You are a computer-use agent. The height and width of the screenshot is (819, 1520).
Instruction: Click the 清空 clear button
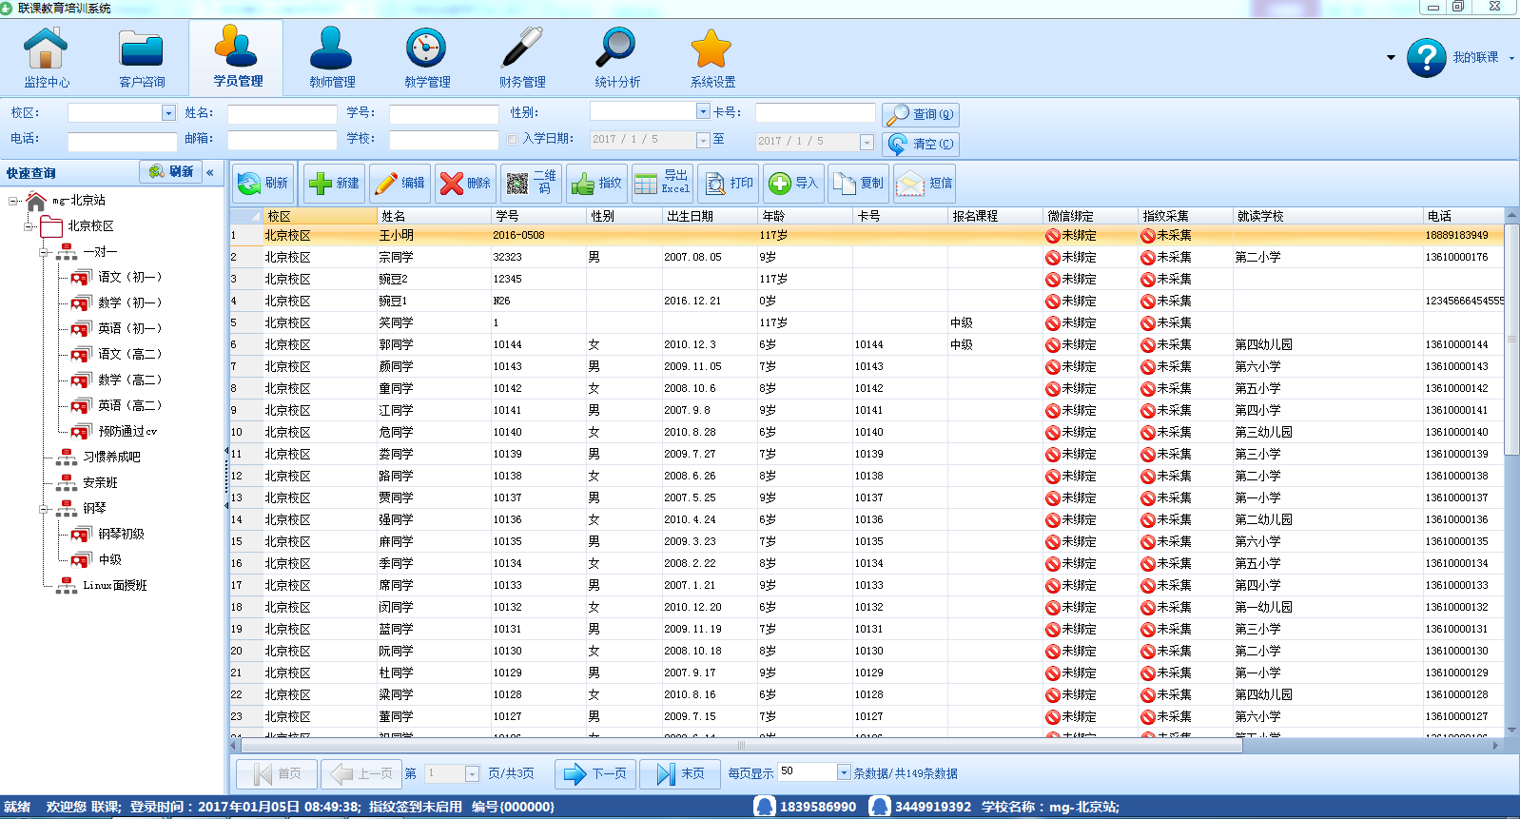point(921,145)
